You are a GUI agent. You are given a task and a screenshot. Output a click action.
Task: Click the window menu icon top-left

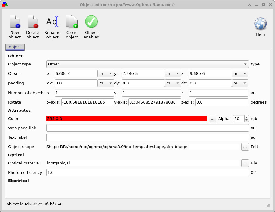click(x=4, y=5)
